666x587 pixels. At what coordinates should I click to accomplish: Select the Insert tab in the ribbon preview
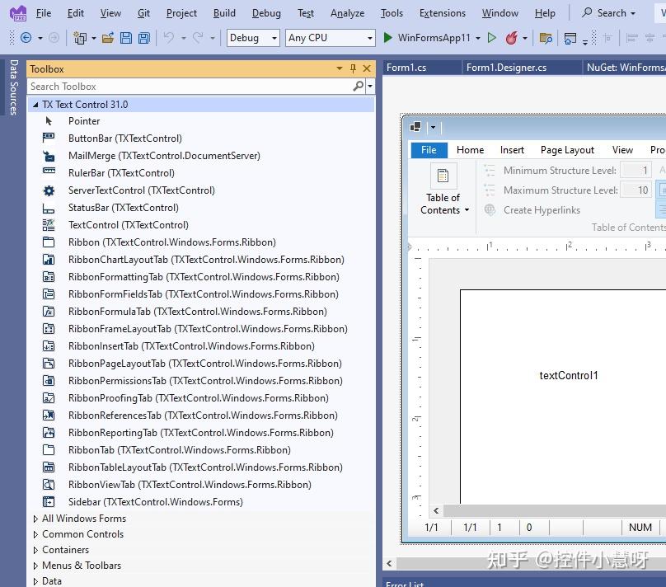[x=512, y=150]
